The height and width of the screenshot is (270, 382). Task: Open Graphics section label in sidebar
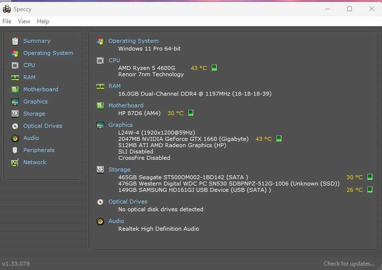tap(36, 101)
